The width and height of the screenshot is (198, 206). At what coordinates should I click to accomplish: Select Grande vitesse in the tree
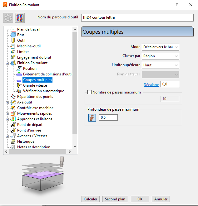35,85
